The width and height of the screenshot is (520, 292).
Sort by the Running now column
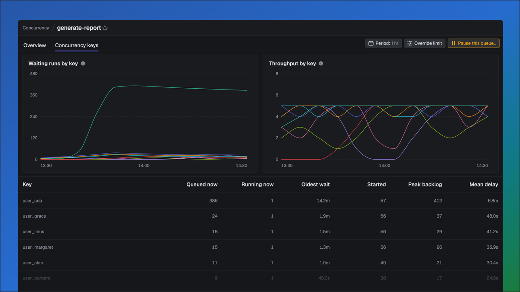257,185
